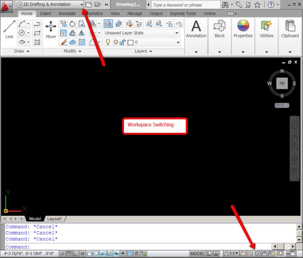303x258 pixels.
Task: Click the Open file icon
Action: (x=98, y=4)
